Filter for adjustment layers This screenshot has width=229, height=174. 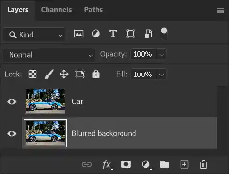click(96, 34)
